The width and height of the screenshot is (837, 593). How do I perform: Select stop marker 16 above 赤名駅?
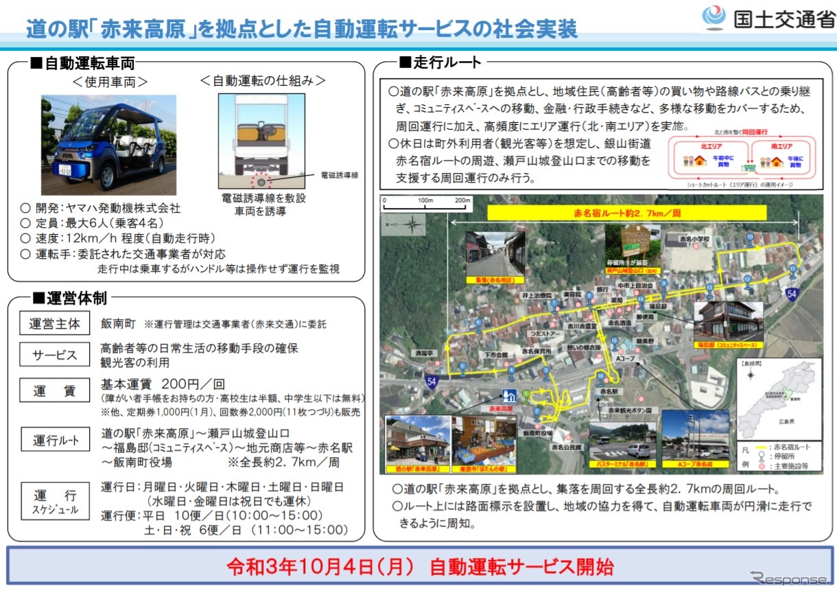(x=601, y=379)
